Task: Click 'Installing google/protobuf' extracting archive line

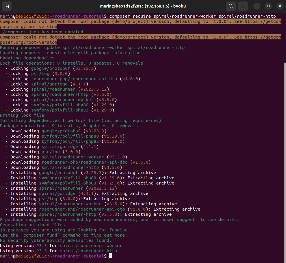Action: (x=81, y=173)
